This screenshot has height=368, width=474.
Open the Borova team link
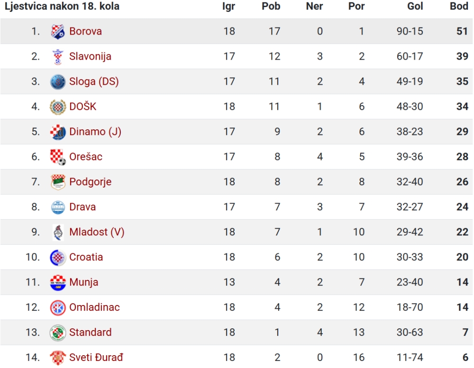(85, 31)
